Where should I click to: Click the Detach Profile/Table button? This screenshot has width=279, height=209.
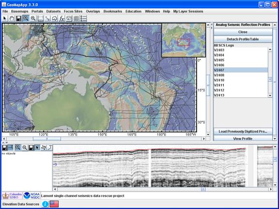point(243,39)
